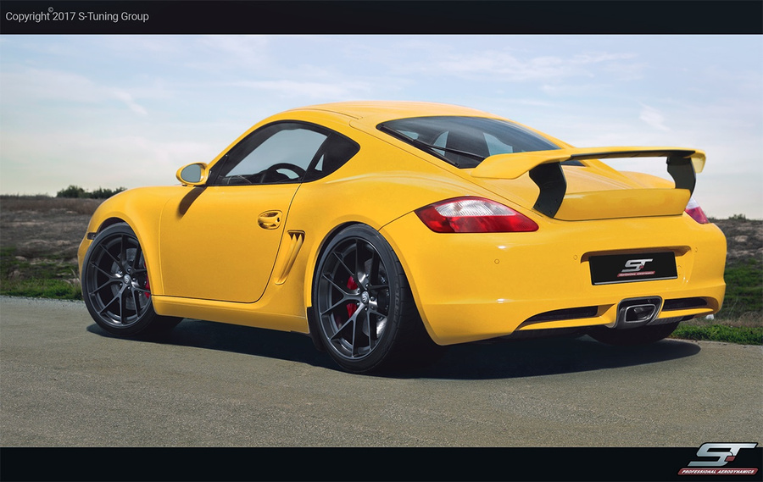The width and height of the screenshot is (763, 482).
Task: Click the chrome exhaust tip
Action: (x=638, y=312)
